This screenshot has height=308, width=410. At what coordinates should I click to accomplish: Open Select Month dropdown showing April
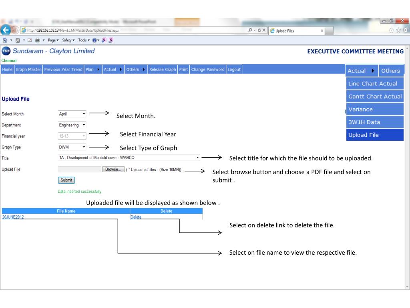pyautogui.click(x=72, y=114)
